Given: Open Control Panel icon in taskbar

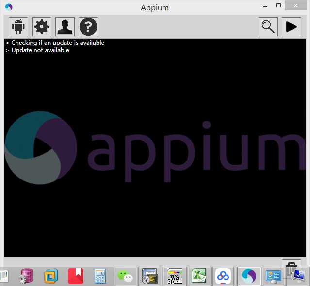Looking at the screenshot, I should point(274,277).
